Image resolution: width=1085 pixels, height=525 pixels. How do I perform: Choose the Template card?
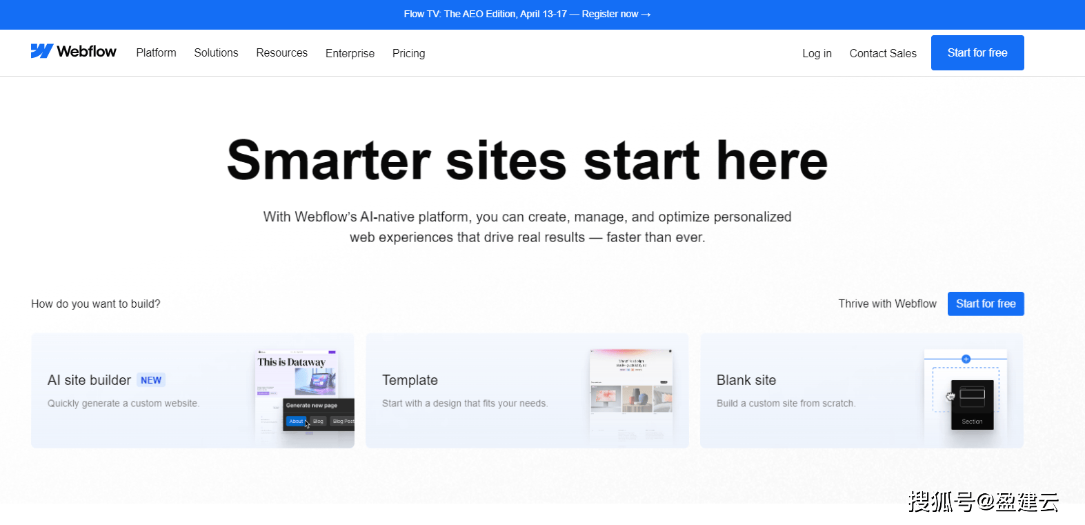527,390
